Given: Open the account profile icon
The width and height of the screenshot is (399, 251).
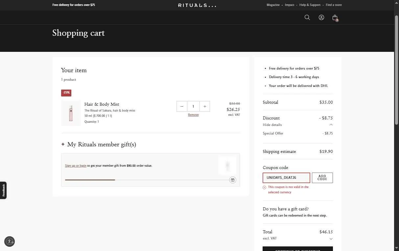Looking at the screenshot, I should click(321, 17).
